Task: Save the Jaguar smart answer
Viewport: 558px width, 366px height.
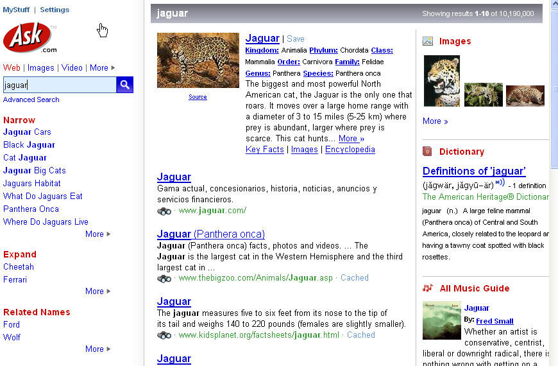Action: pos(296,39)
